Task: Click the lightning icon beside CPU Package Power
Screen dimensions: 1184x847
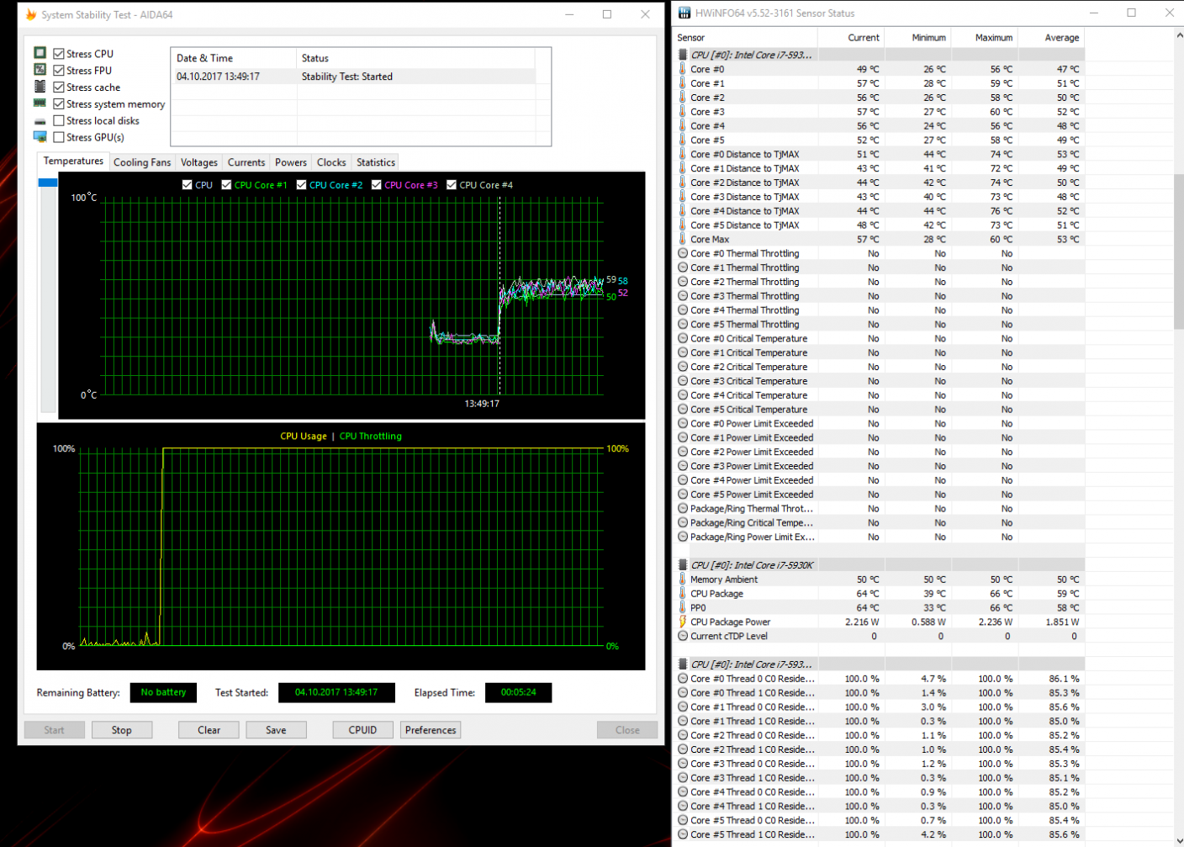Action: point(682,622)
